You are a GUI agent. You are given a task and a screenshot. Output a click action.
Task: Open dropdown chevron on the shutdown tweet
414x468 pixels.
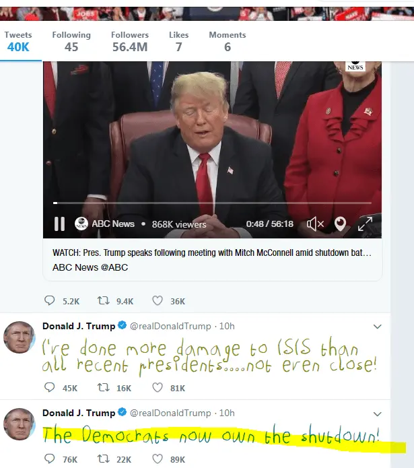378,414
